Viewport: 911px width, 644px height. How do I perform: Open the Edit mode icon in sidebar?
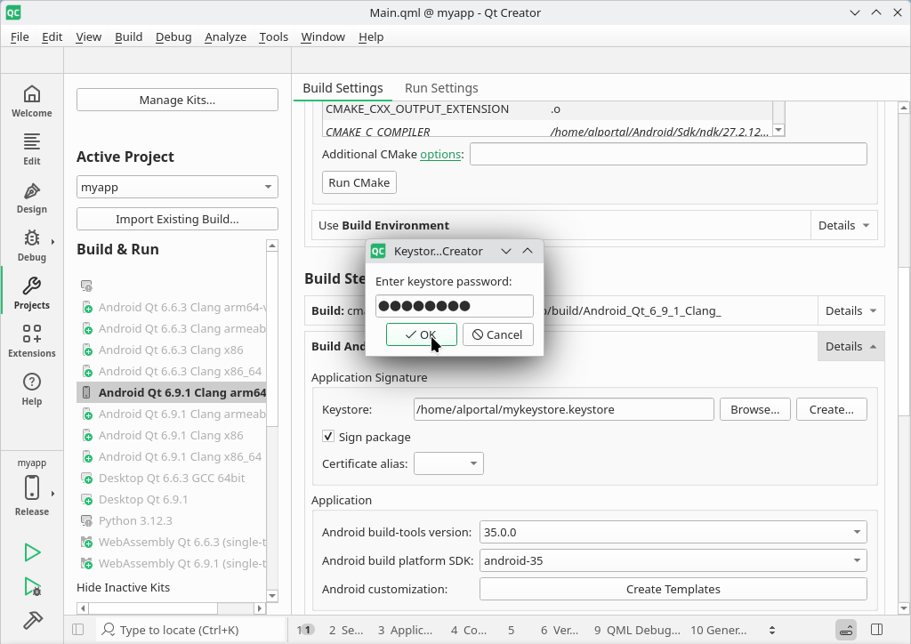(x=32, y=149)
